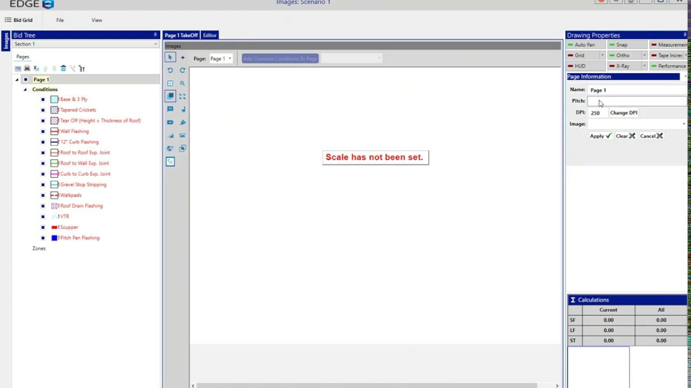This screenshot has width=691, height=388.
Task: Click the undo arrow icon
Action: [x=170, y=71]
